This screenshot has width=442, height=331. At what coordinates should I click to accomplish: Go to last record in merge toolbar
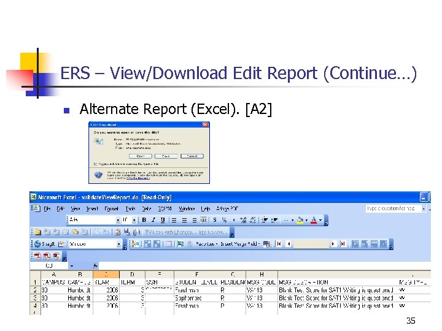pyautogui.click(x=343, y=244)
